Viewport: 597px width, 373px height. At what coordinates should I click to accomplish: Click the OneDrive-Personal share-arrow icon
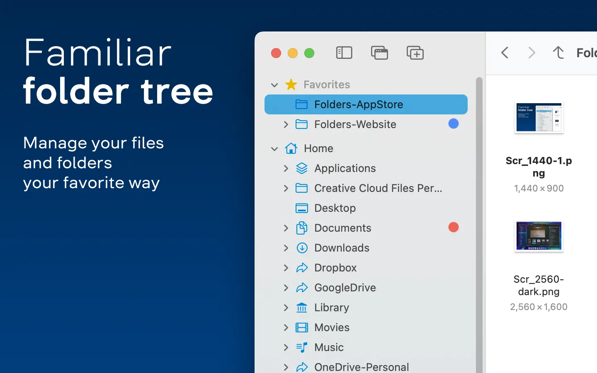click(302, 367)
